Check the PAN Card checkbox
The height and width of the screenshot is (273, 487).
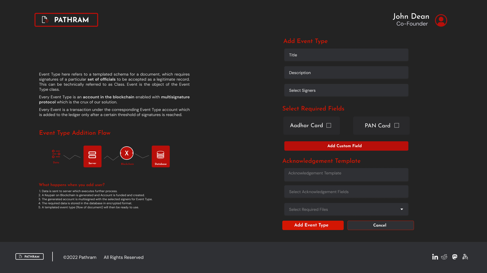pos(397,125)
